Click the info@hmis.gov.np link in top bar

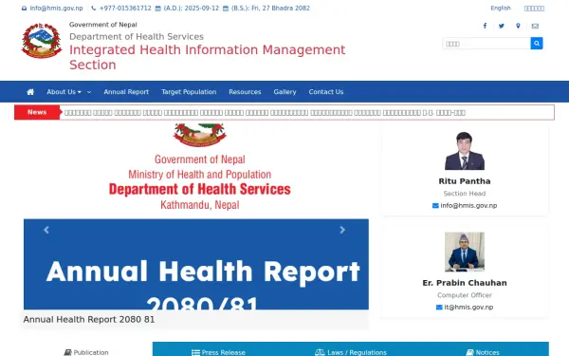56,8
